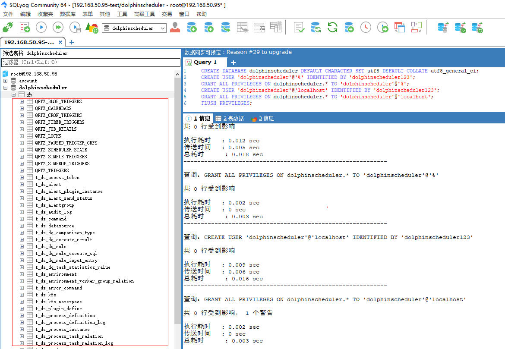
Task: Open the 窗口 menu
Action: pyautogui.click(x=184, y=14)
